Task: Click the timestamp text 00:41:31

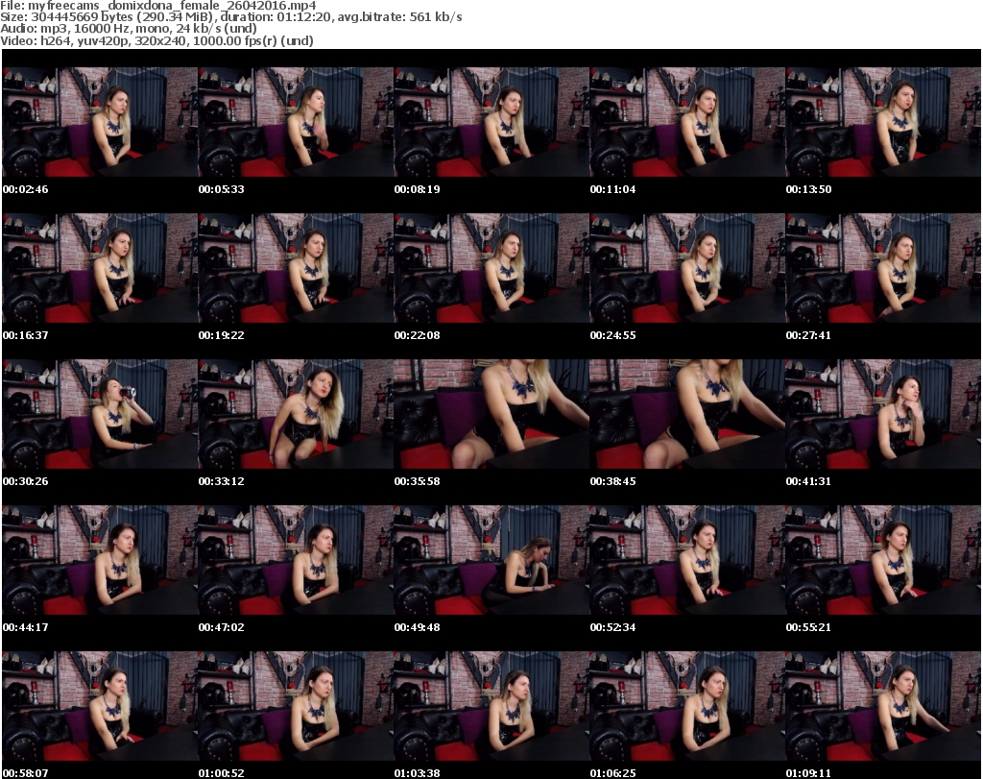Action: pyautogui.click(x=808, y=481)
